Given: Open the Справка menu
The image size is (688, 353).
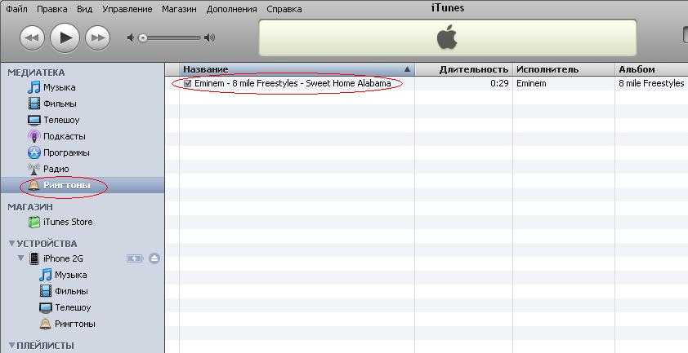Looking at the screenshot, I should pyautogui.click(x=284, y=9).
